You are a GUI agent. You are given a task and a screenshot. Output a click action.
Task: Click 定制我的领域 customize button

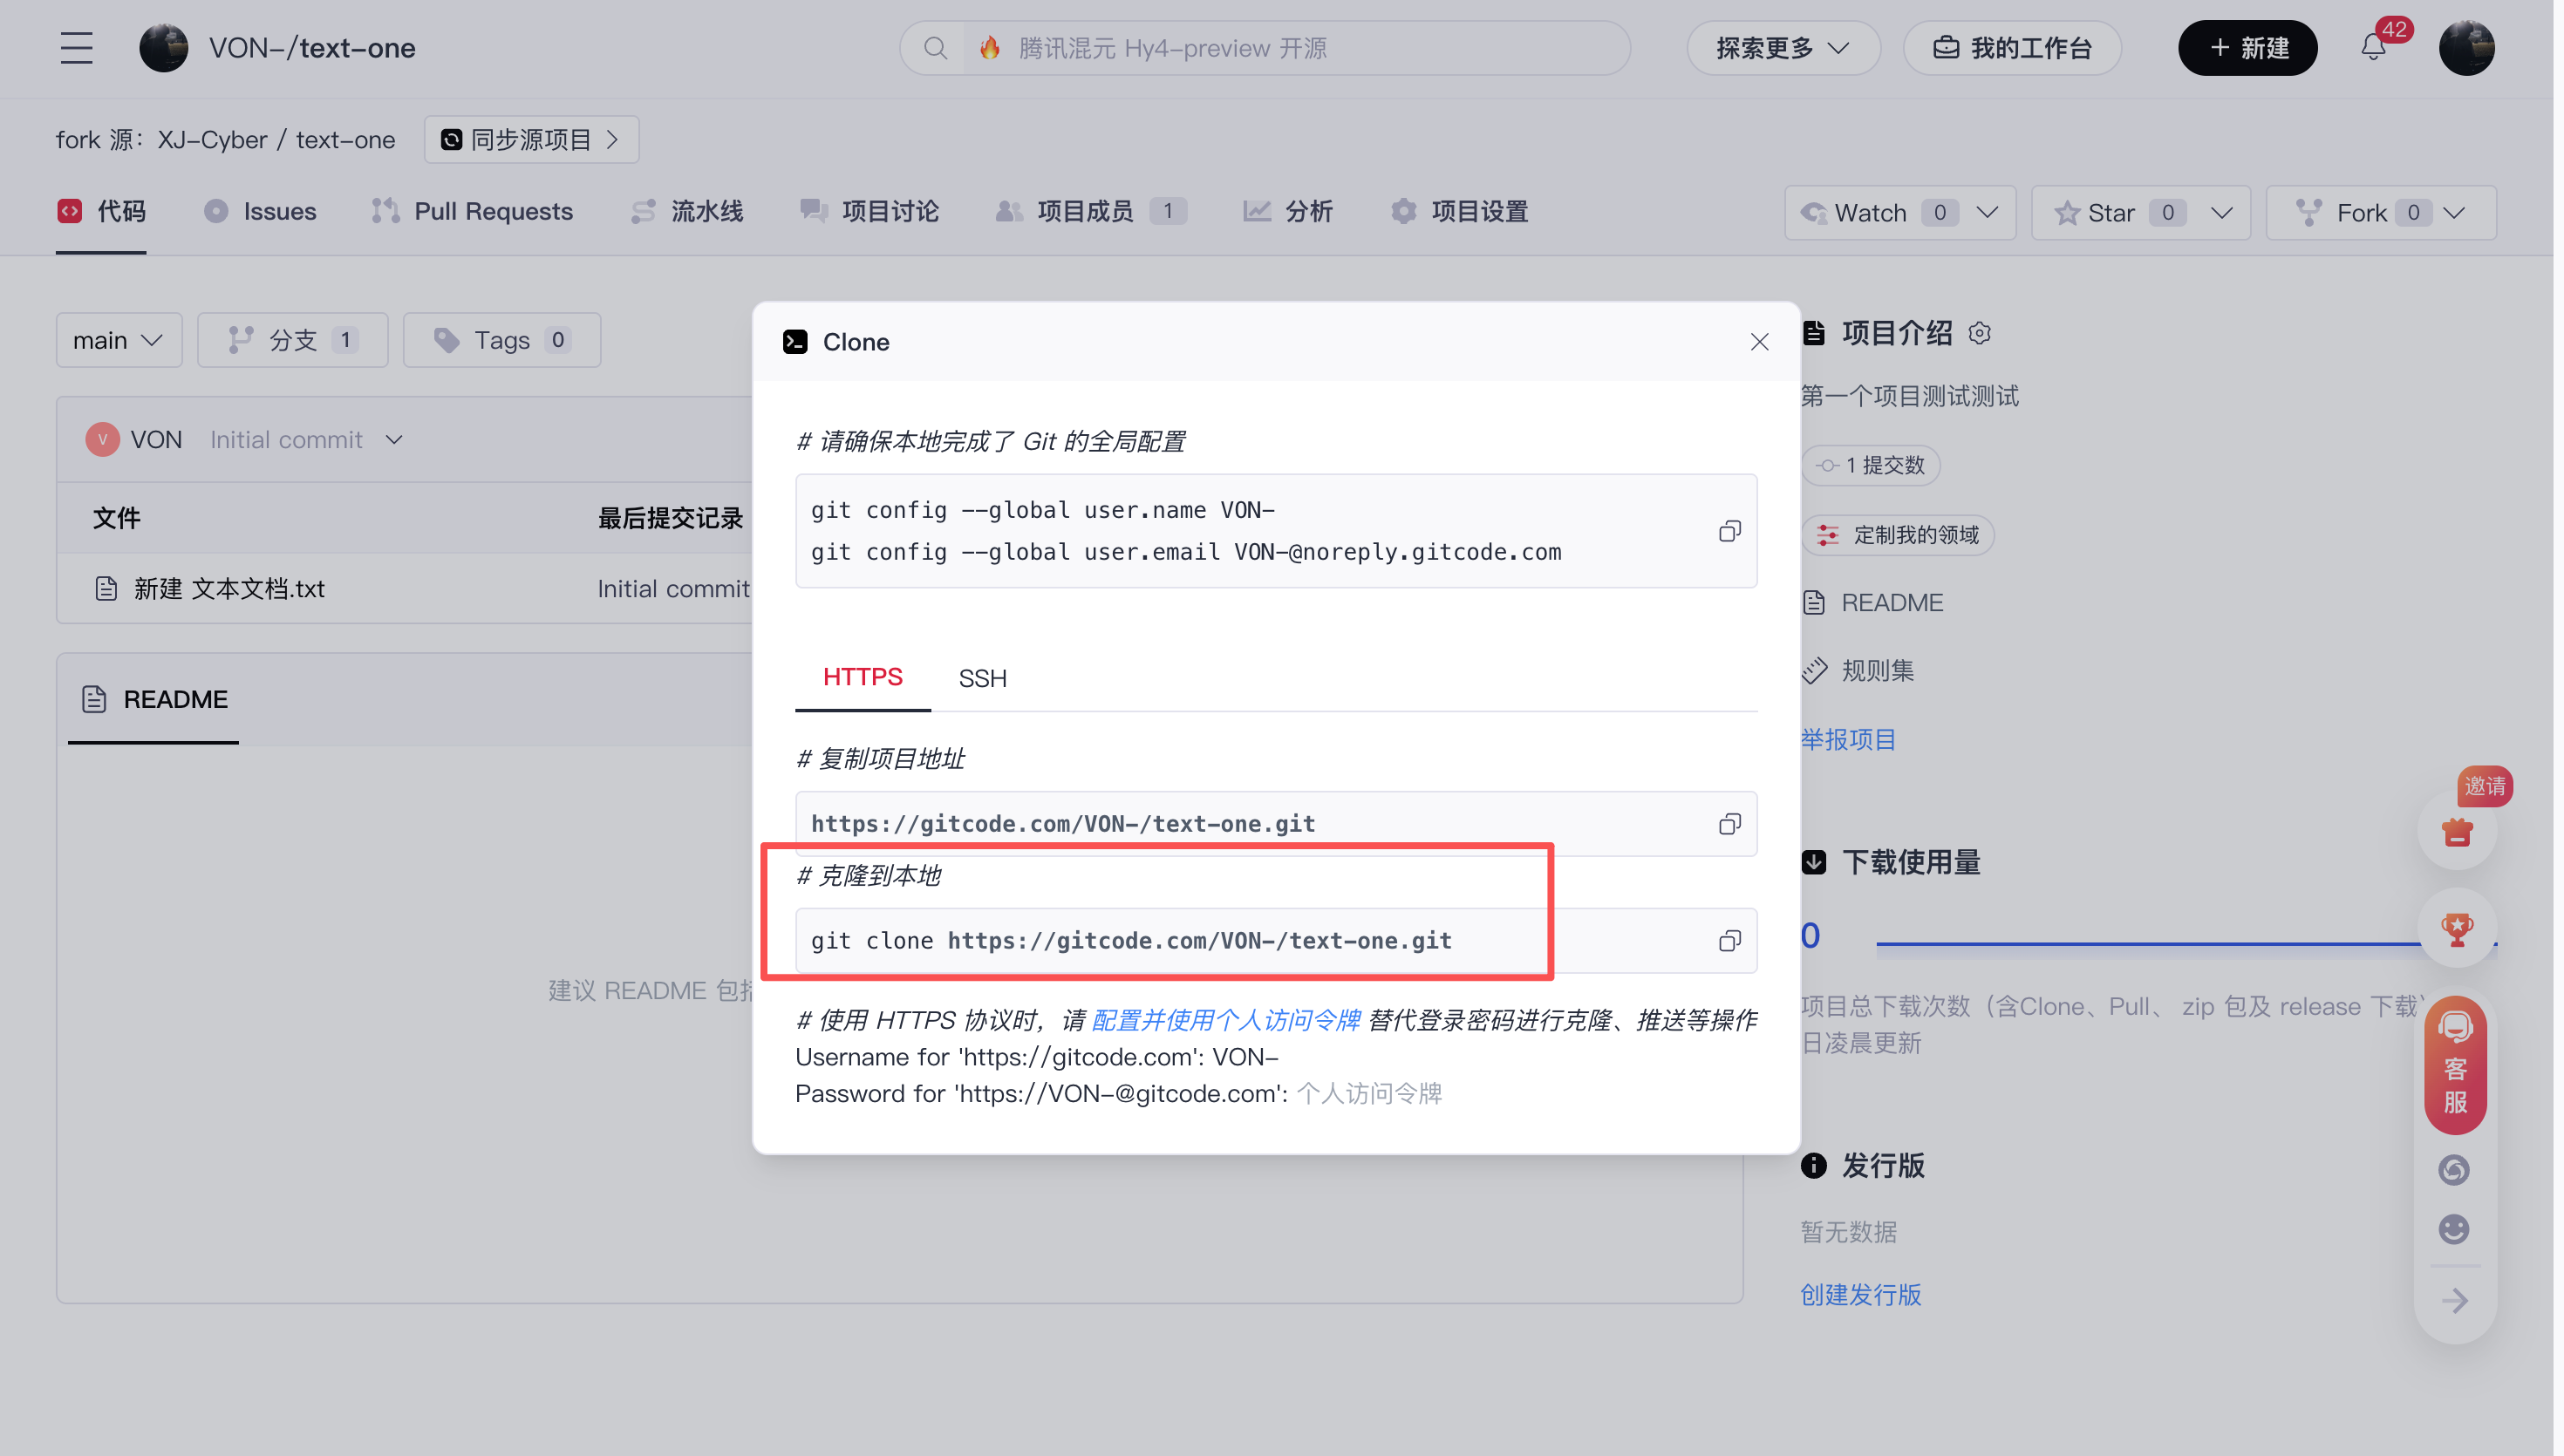[1897, 536]
